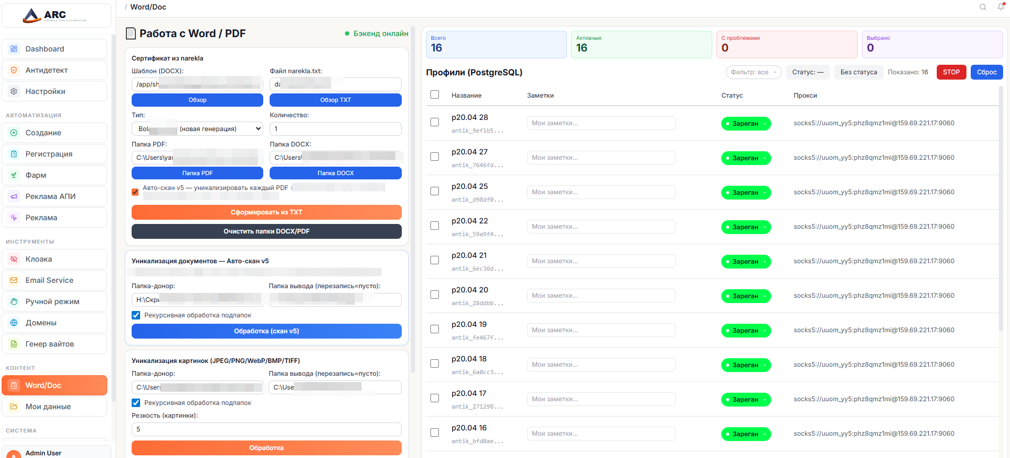1010x458 pixels.
Task: Click the search icon in top bar
Action: click(982, 7)
